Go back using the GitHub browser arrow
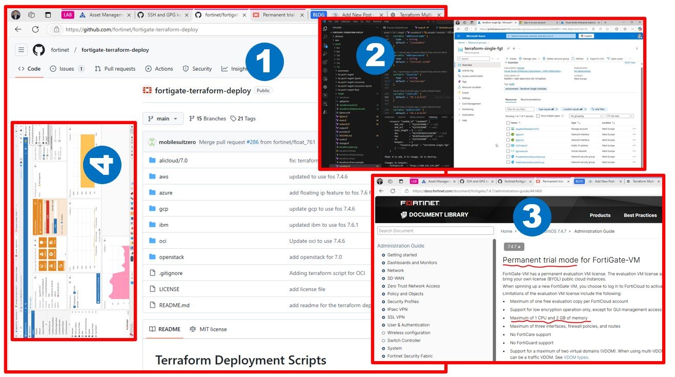The width and height of the screenshot is (675, 377). [x=18, y=30]
